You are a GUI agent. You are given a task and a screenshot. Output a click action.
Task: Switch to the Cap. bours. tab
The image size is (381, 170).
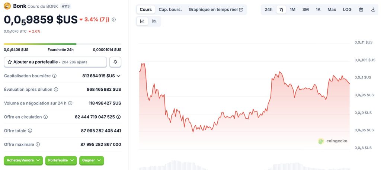(170, 10)
